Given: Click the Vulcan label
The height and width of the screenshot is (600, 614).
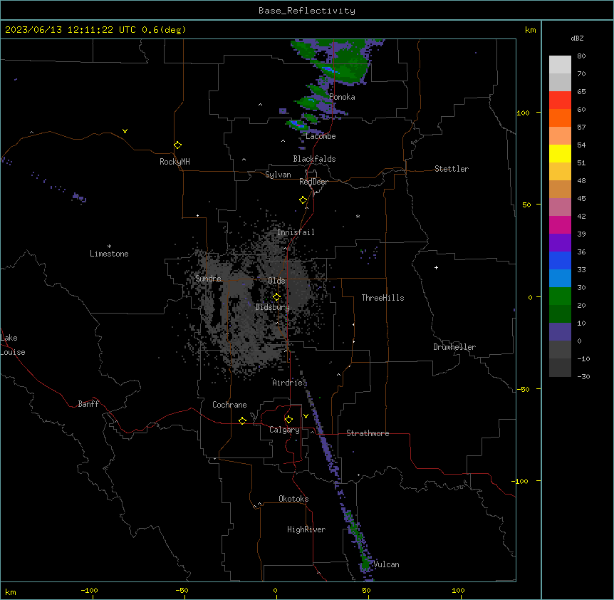Looking at the screenshot, I should click(x=386, y=564).
